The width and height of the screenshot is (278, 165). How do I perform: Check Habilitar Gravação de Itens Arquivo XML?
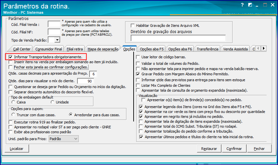coord(133,26)
